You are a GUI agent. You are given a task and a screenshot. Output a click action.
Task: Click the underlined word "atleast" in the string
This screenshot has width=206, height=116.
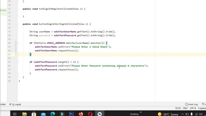121,66
